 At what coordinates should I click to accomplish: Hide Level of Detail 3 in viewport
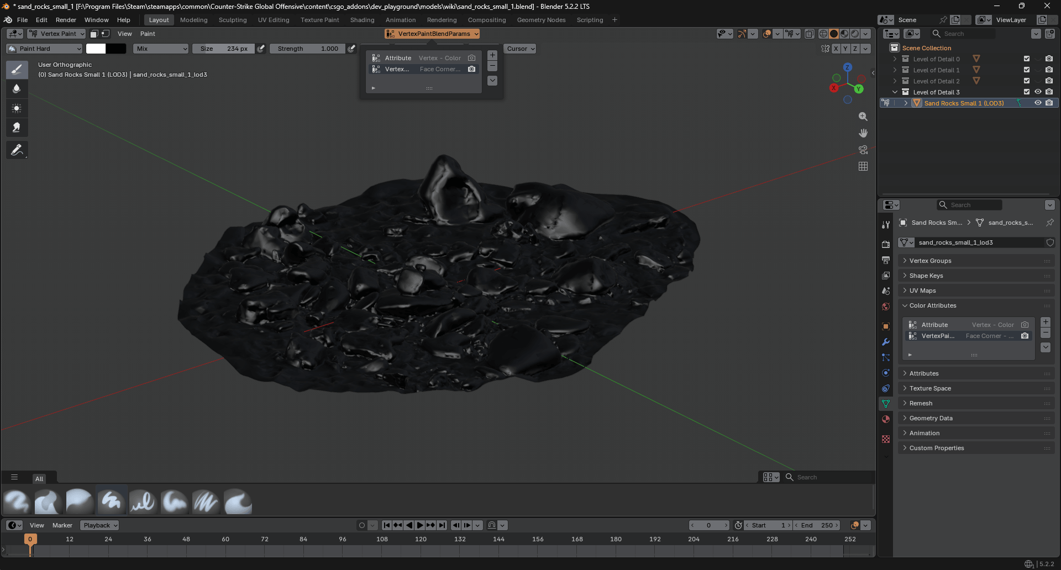point(1038,92)
